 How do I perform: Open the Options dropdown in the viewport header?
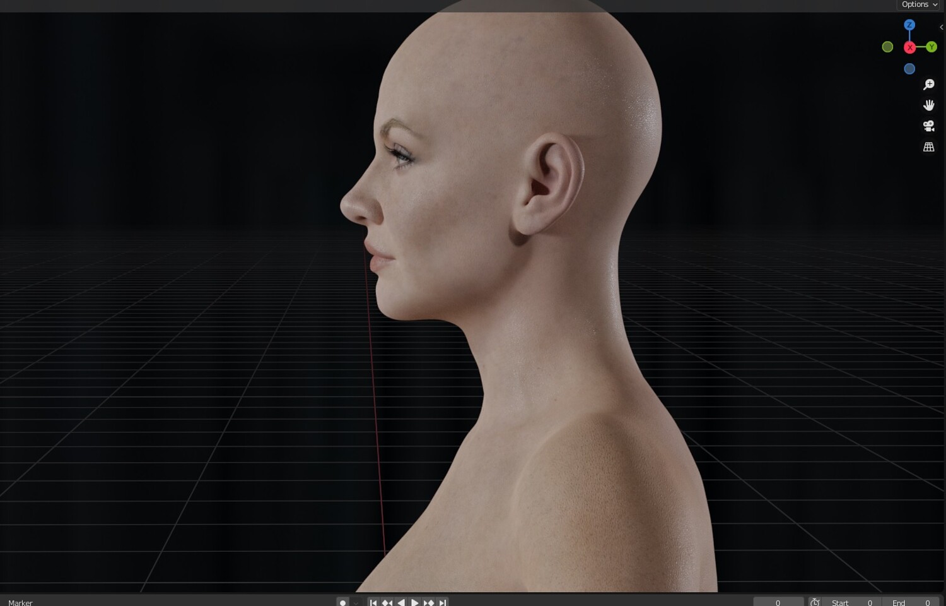[920, 4]
